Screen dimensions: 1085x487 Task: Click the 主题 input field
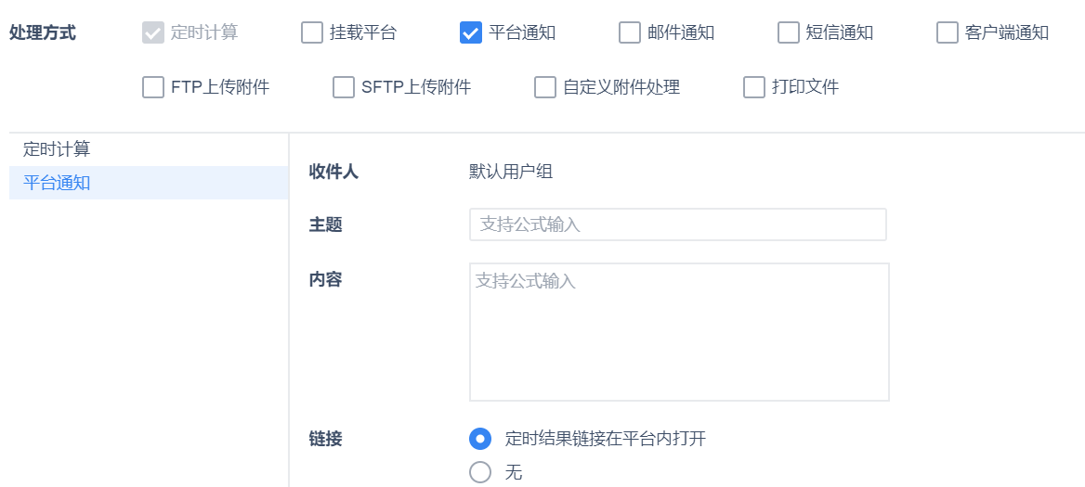677,224
